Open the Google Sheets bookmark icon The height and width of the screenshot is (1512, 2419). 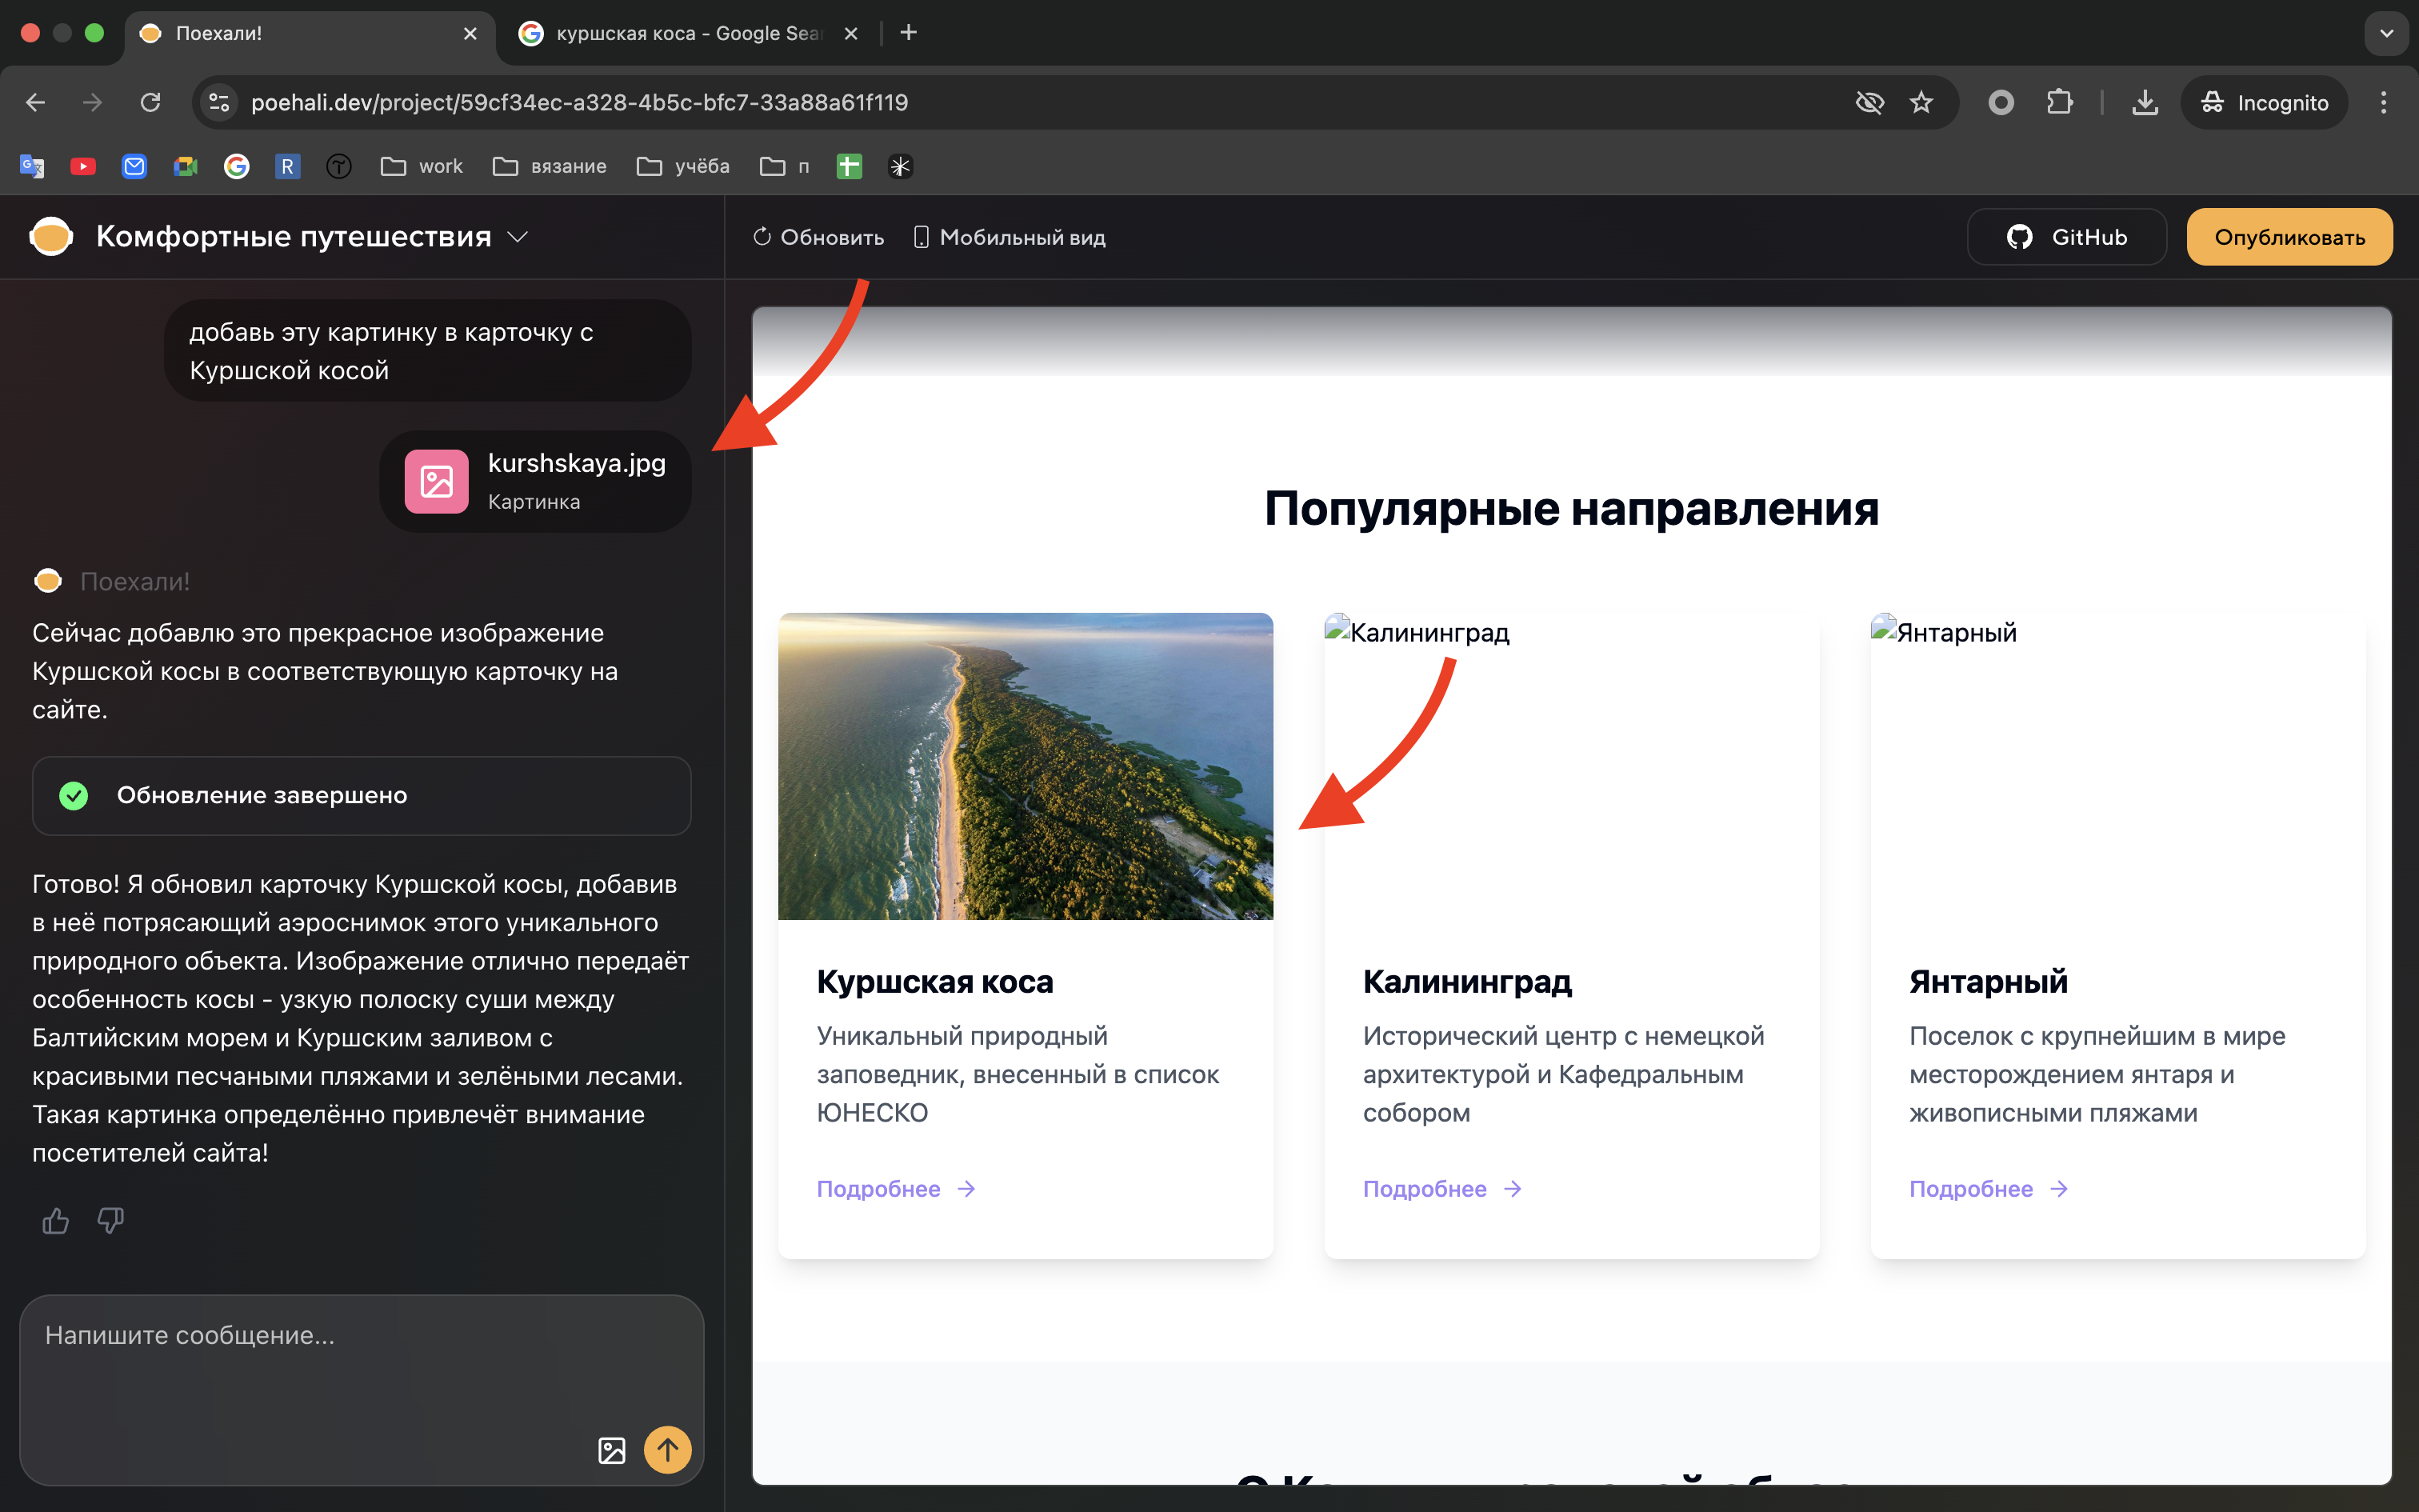coord(848,166)
